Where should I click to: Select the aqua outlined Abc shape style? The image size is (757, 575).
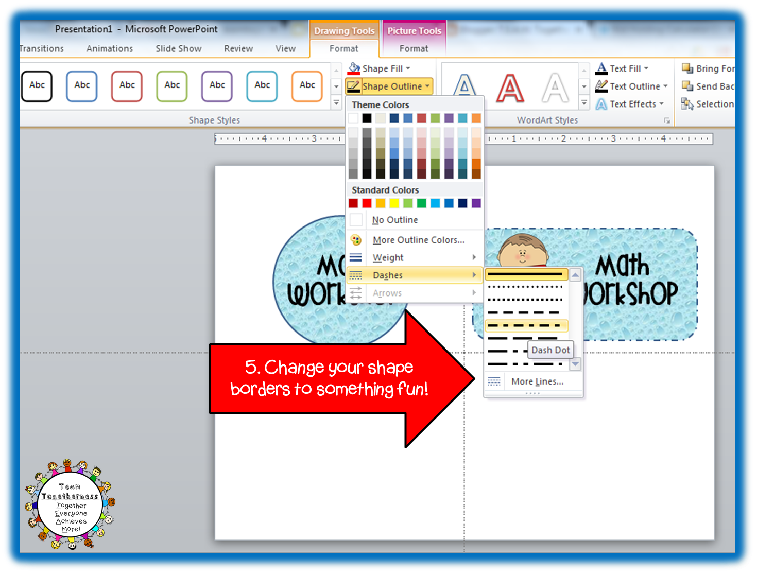coord(262,86)
